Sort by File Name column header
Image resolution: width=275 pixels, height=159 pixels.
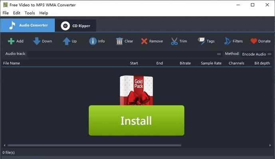[12, 63]
